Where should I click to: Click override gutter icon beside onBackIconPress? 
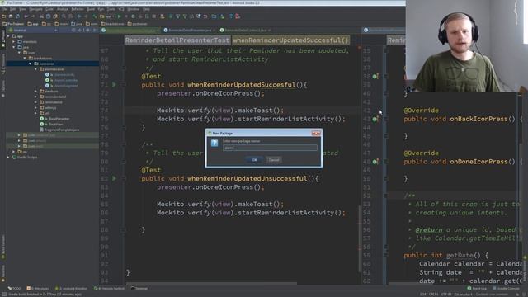[x=375, y=119]
